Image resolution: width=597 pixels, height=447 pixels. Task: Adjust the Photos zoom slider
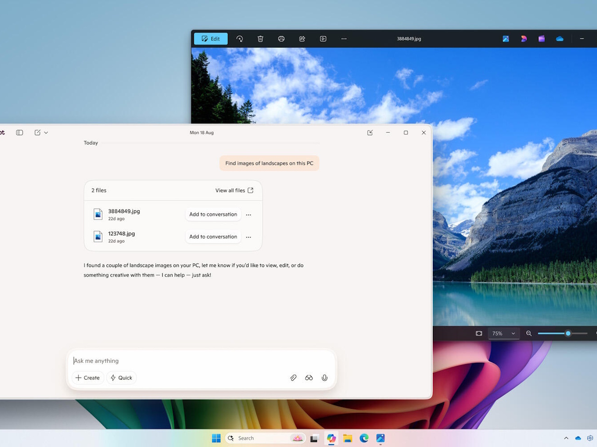(568, 333)
